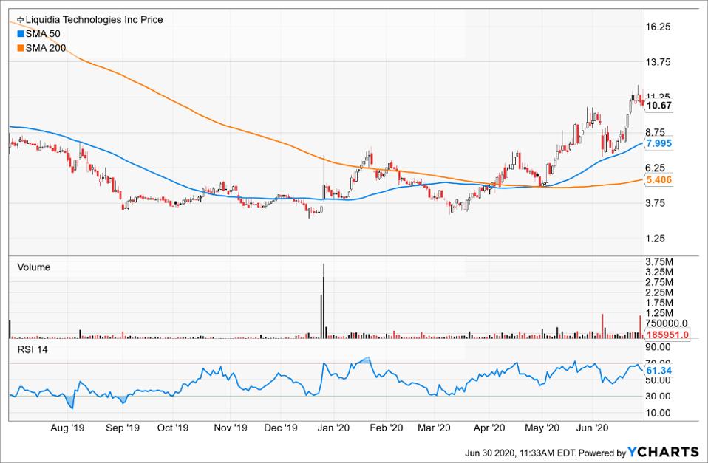Click the Aug '19 date axis label

[67, 428]
